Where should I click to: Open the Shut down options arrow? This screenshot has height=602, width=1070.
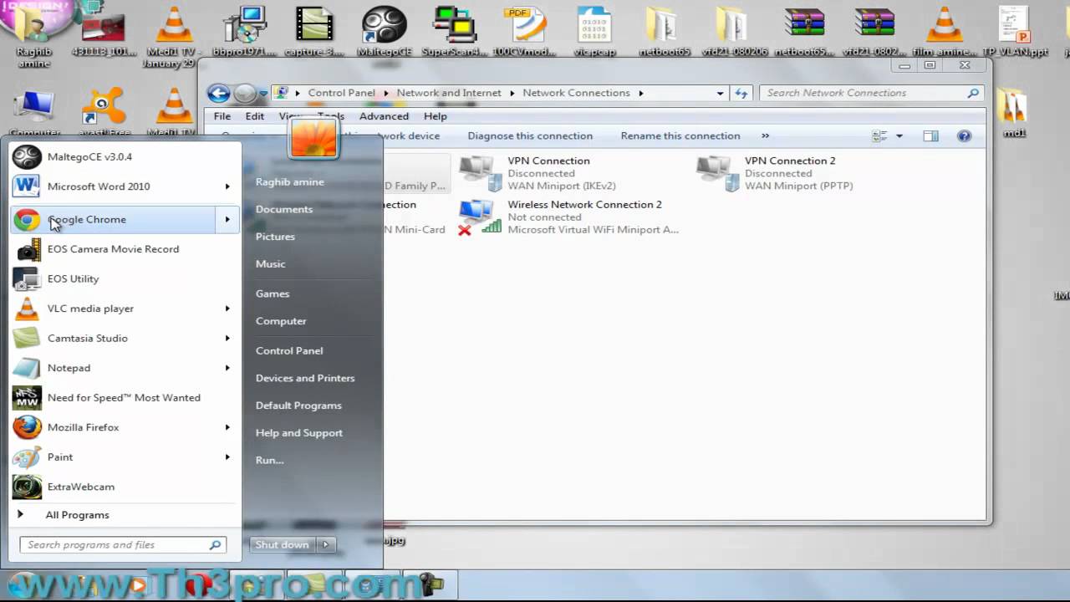(x=326, y=544)
